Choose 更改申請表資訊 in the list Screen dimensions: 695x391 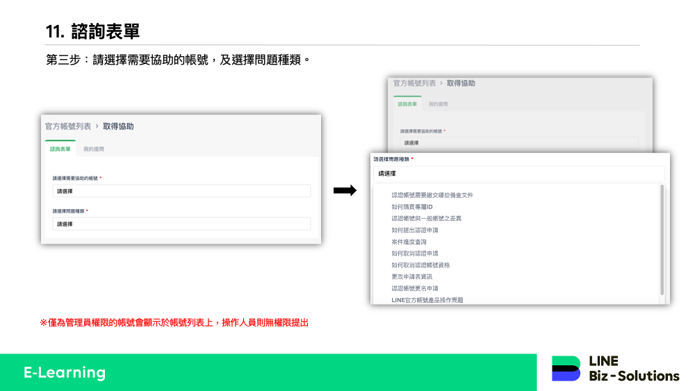coord(412,276)
